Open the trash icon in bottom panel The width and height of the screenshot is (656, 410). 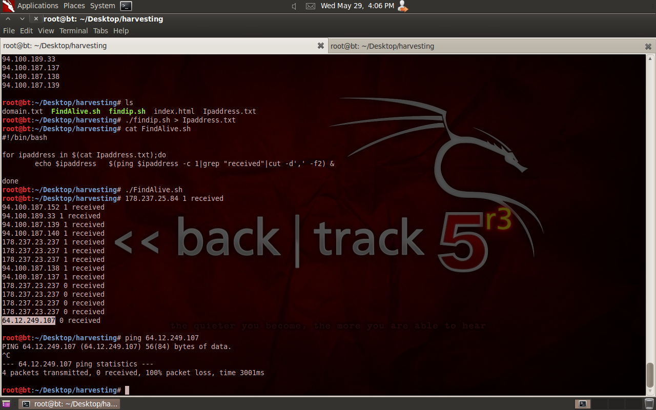tap(649, 404)
